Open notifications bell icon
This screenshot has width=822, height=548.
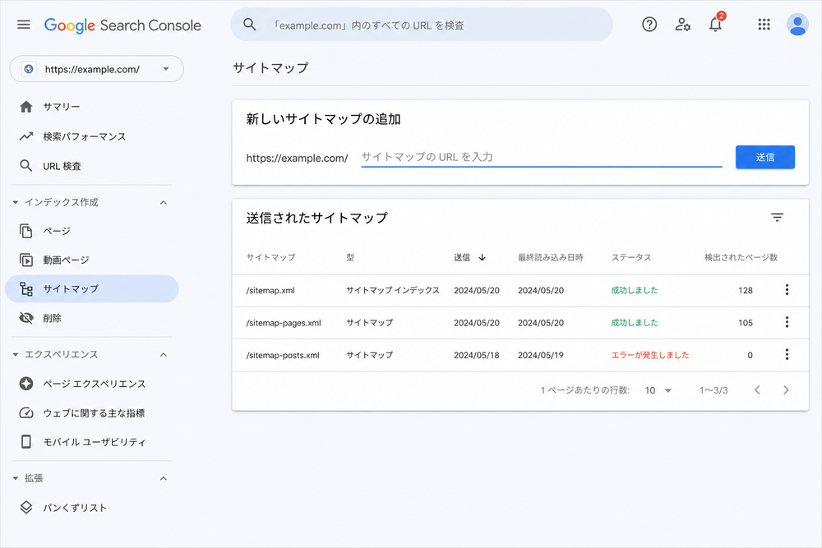tap(716, 24)
